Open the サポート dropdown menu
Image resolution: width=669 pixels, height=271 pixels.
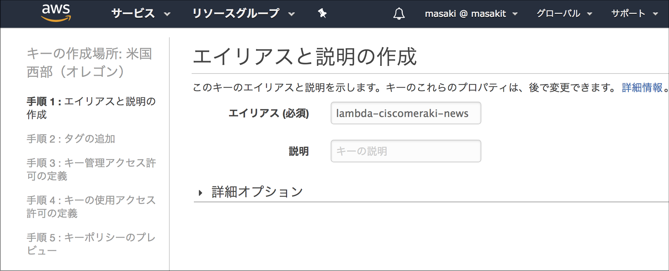[635, 14]
